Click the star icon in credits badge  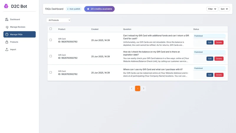coord(88,9)
